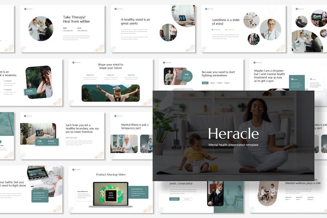Click the phone mockup showing seated man
The width and height of the screenshot is (327, 218).
click(x=215, y=193)
